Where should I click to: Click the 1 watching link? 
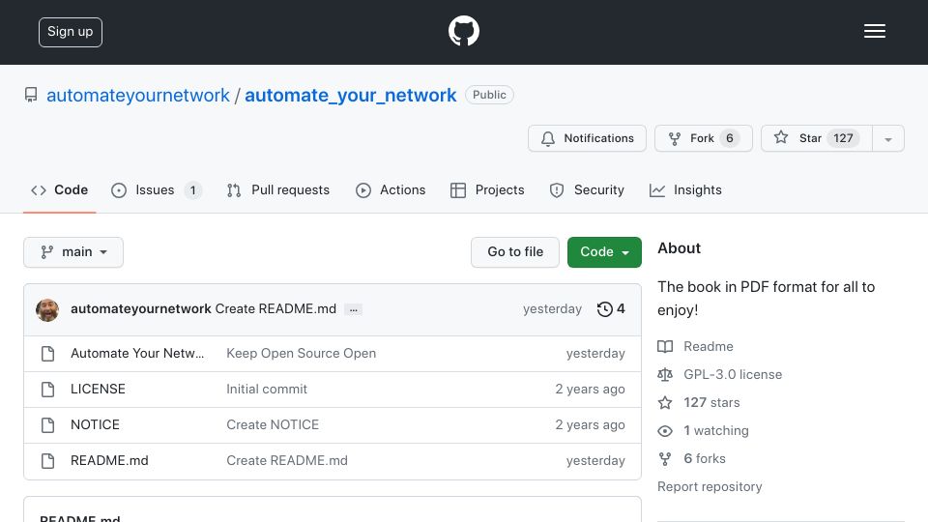pyautogui.click(x=716, y=431)
